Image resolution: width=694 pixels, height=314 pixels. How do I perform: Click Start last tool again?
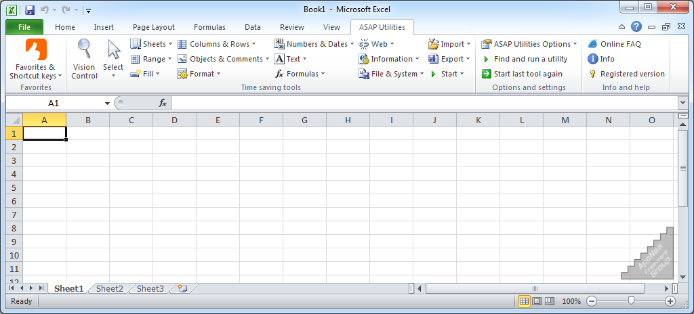click(523, 74)
